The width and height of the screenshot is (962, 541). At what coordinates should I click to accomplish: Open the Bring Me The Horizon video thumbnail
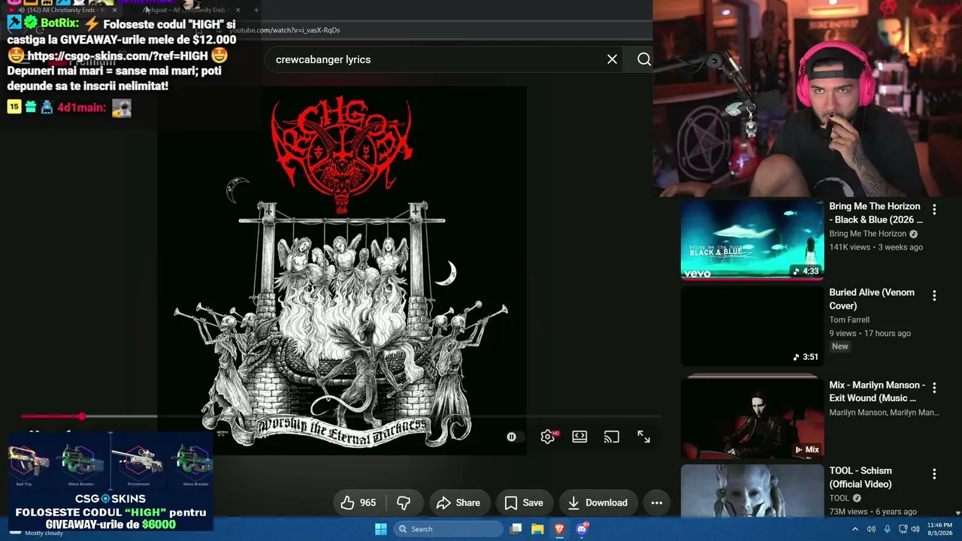[x=752, y=240]
